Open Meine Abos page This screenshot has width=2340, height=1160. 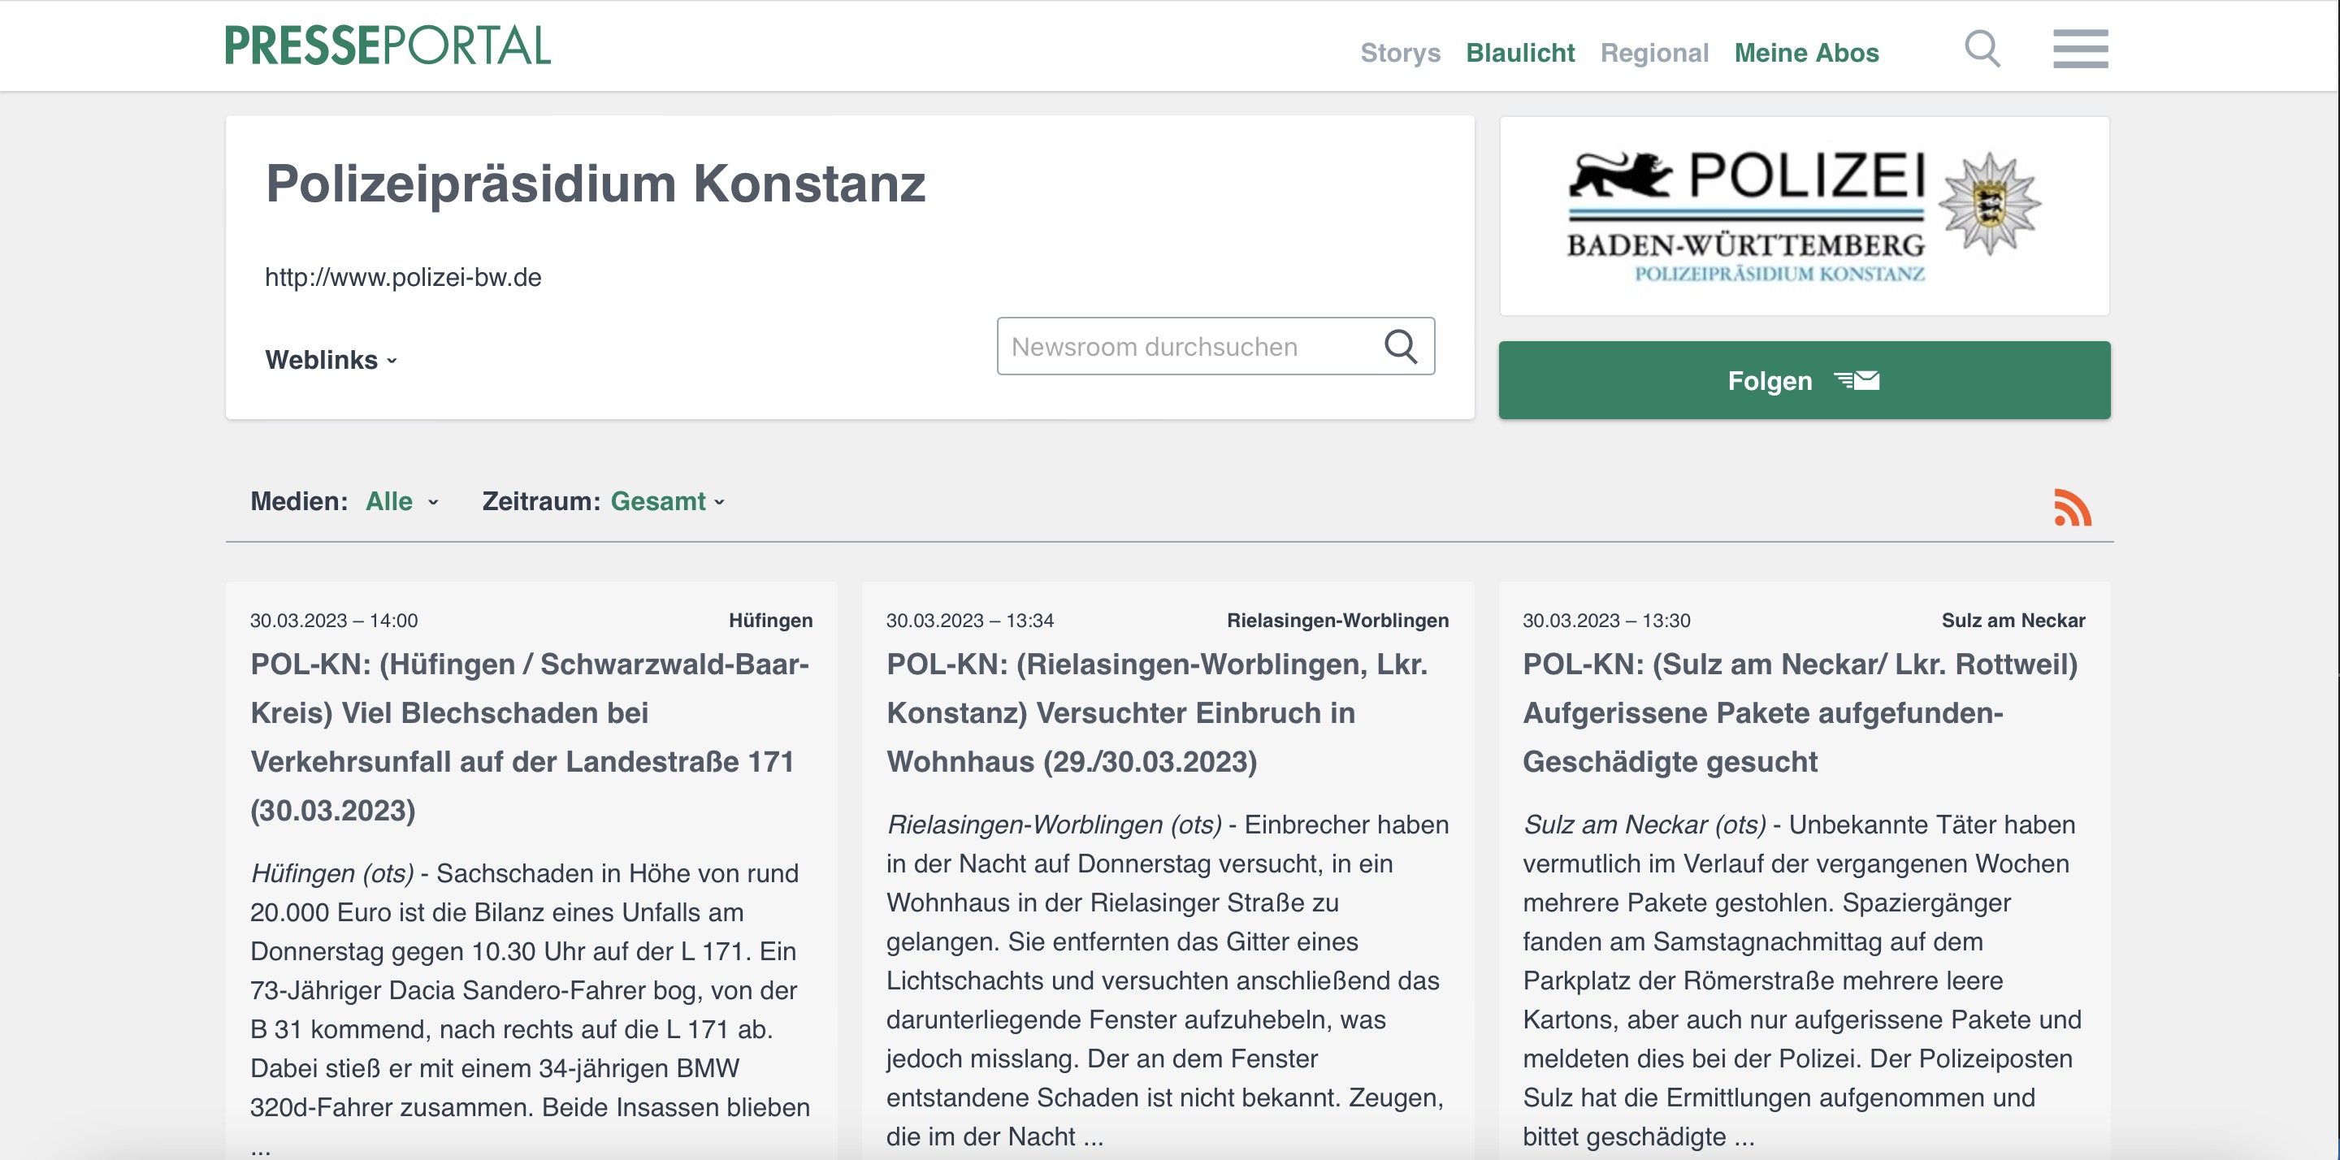click(x=1806, y=53)
